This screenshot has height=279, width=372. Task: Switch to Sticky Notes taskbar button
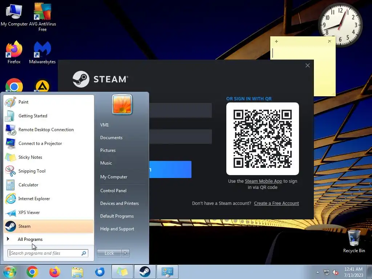click(x=122, y=272)
